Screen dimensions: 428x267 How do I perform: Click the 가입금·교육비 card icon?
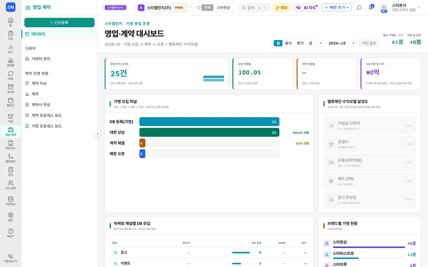tap(331, 126)
